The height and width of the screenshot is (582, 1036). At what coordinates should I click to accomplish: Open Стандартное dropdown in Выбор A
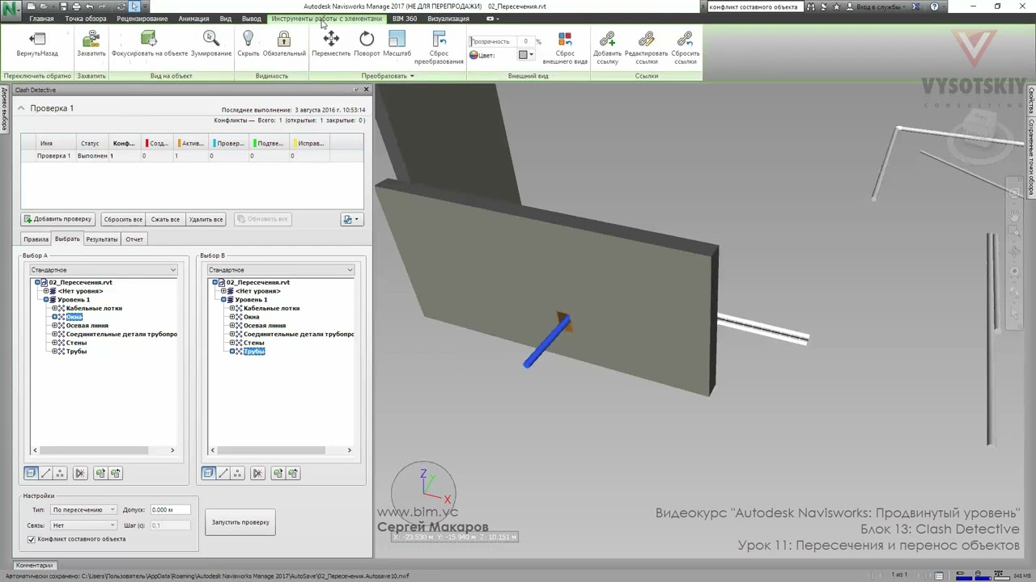pyautogui.click(x=103, y=270)
